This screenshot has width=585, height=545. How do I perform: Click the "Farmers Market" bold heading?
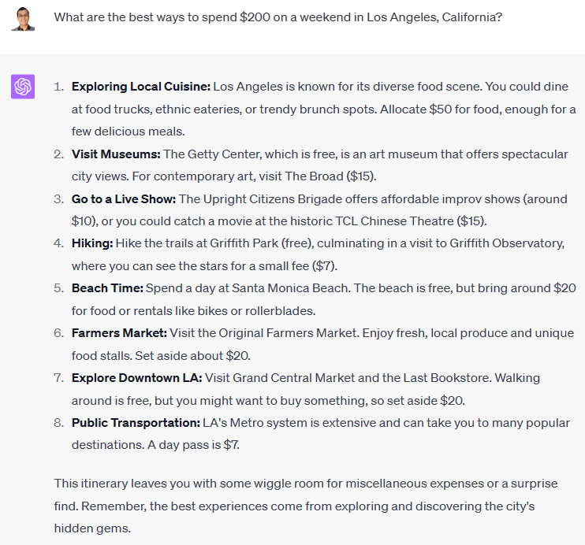click(119, 333)
